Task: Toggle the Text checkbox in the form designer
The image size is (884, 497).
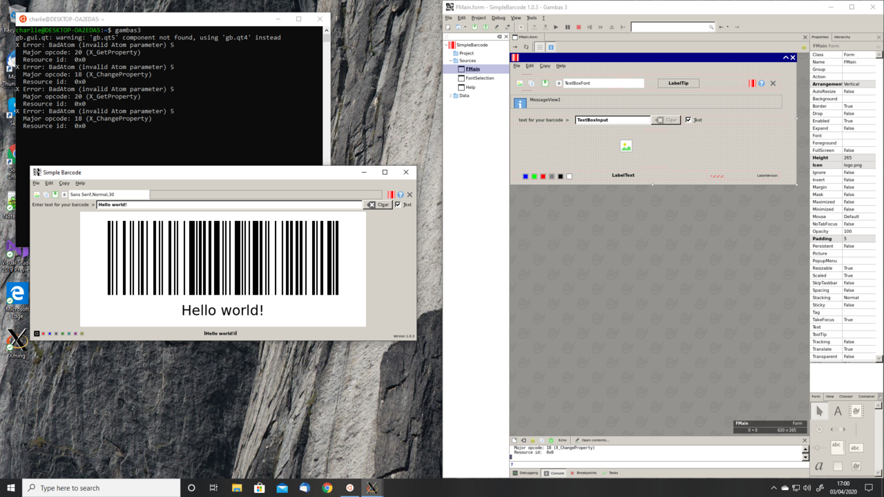Action: 688,119
